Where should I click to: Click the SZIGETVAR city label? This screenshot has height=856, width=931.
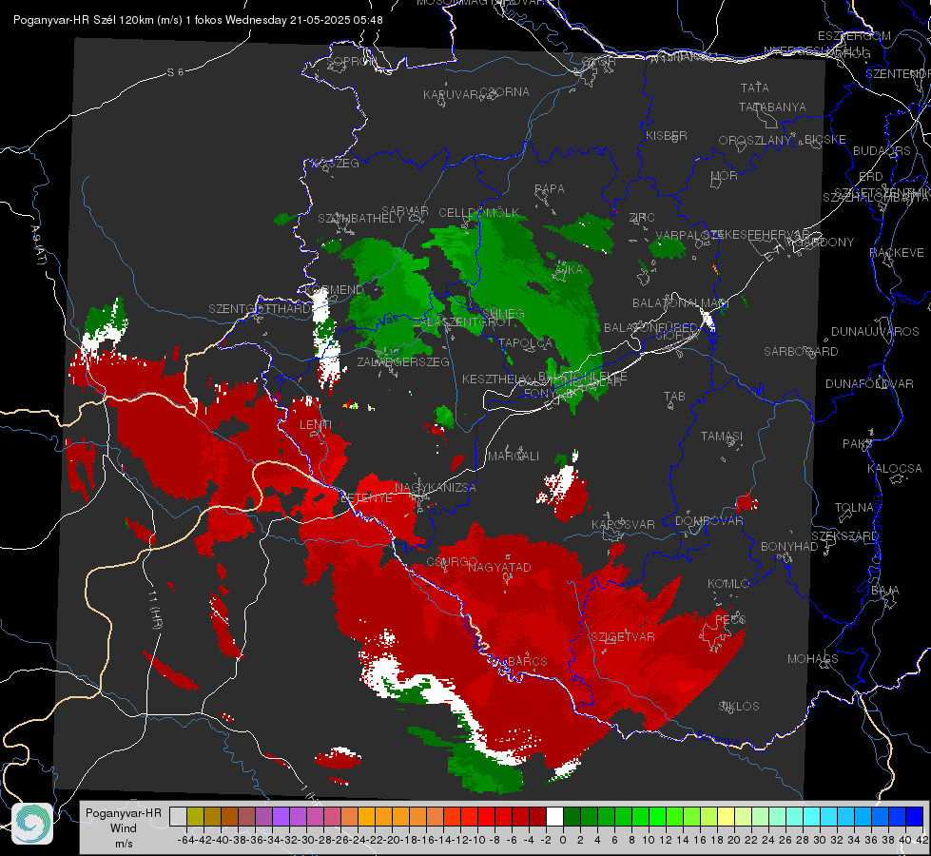pyautogui.click(x=623, y=636)
